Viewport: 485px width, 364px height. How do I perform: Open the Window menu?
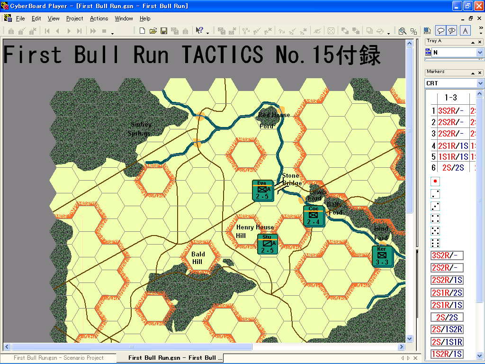[x=124, y=18]
